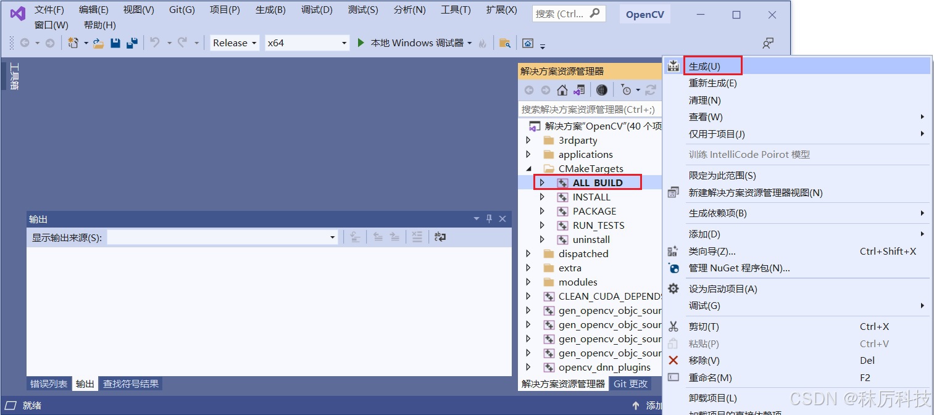Image resolution: width=934 pixels, height=415 pixels.
Task: Click the Undo arrow icon
Action: click(155, 43)
